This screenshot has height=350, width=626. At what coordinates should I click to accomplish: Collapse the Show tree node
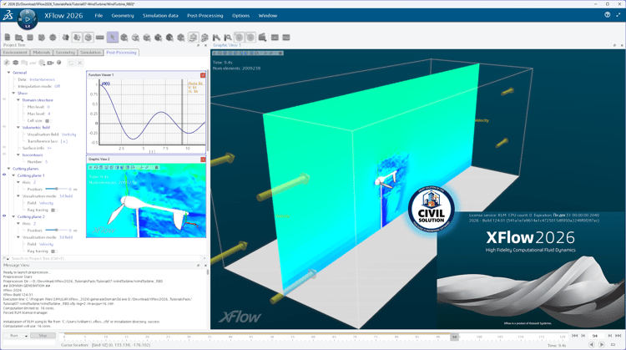click(13, 93)
